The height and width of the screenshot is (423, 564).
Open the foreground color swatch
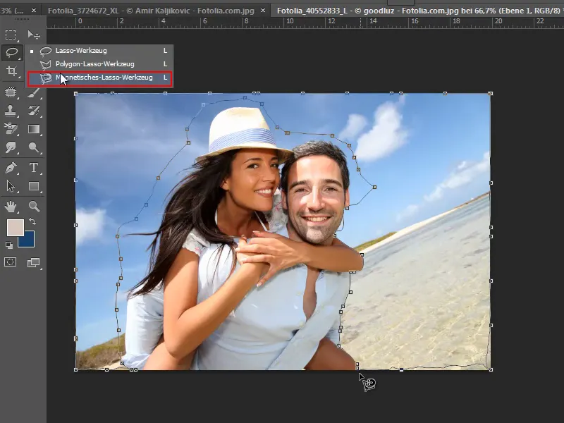14,227
